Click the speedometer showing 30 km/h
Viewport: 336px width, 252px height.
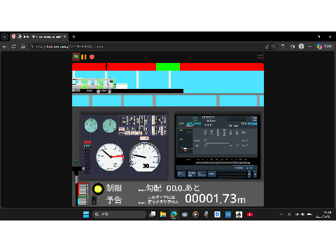[x=145, y=157]
